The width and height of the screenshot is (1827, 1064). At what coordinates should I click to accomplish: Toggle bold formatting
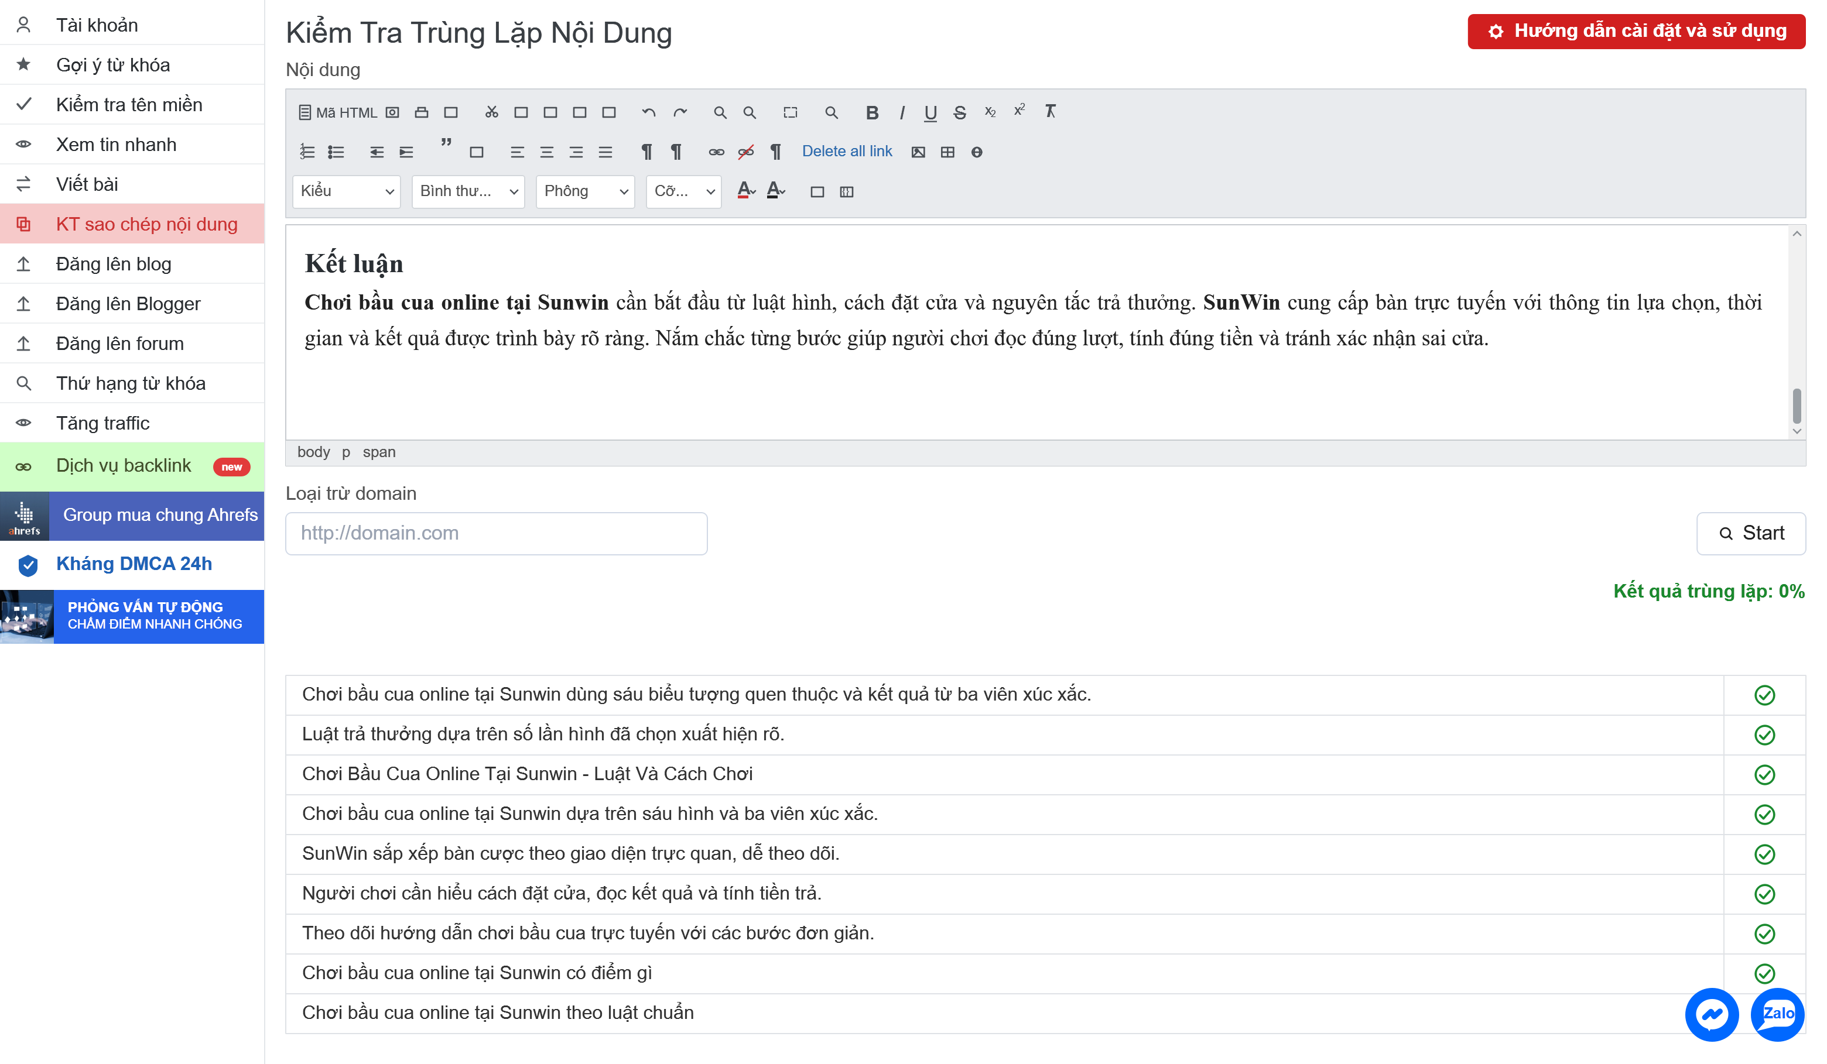pyautogui.click(x=872, y=112)
